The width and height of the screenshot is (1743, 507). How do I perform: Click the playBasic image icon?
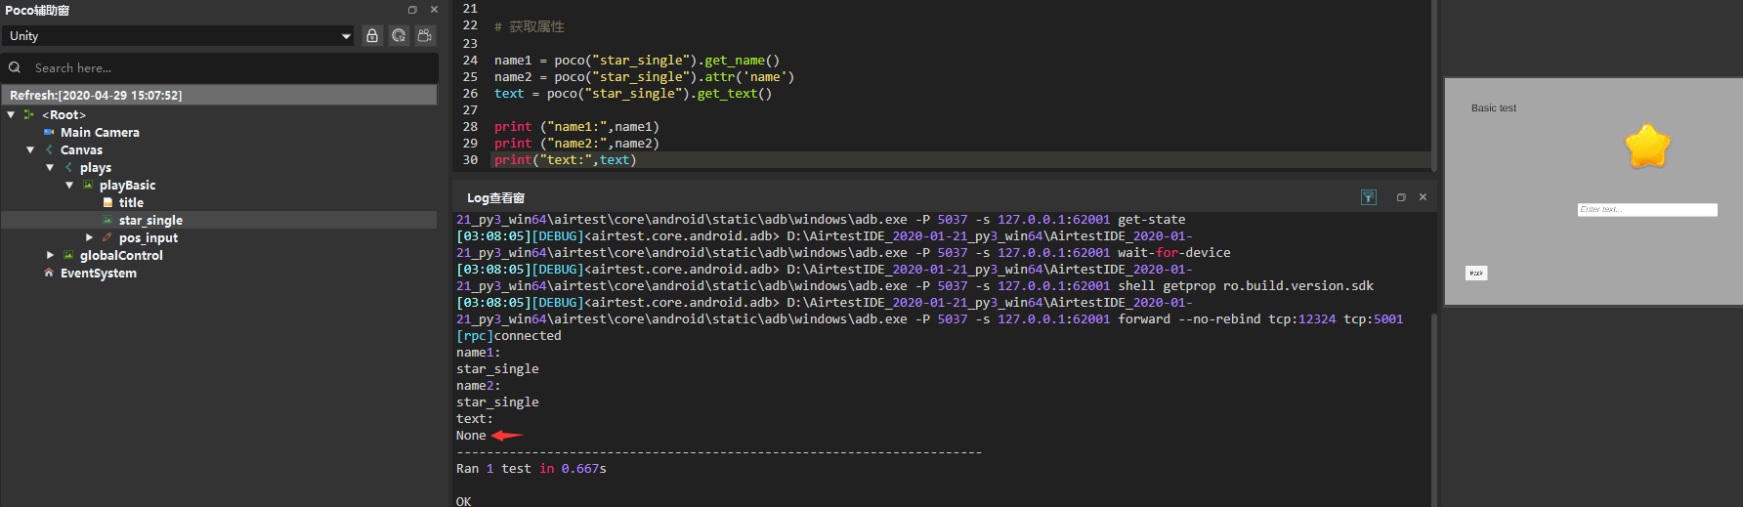click(88, 186)
